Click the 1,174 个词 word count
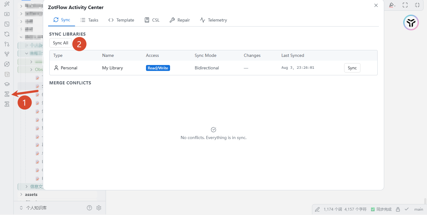 (x=333, y=209)
